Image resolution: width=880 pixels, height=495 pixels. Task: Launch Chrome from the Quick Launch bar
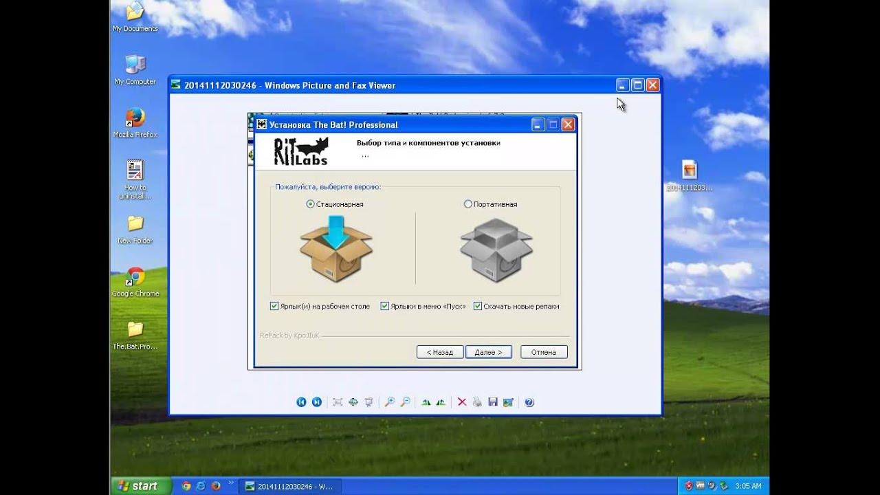[186, 486]
